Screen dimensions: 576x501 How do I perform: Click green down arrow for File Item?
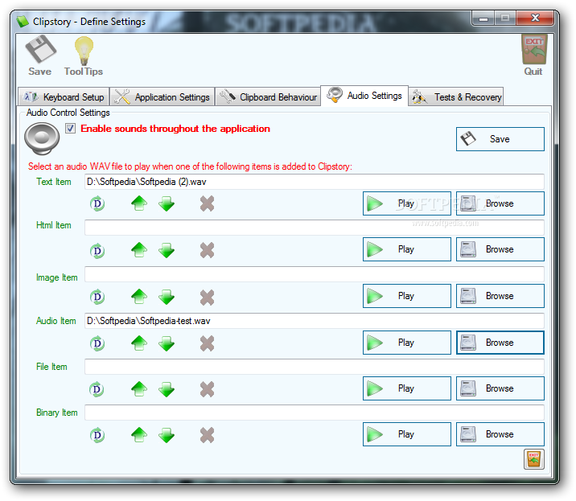[x=167, y=390]
